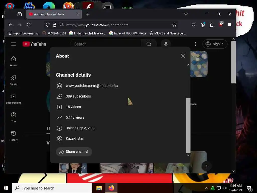The width and height of the screenshot is (257, 193).
Task: Go to YouTube logo home page
Action: click(x=34, y=44)
